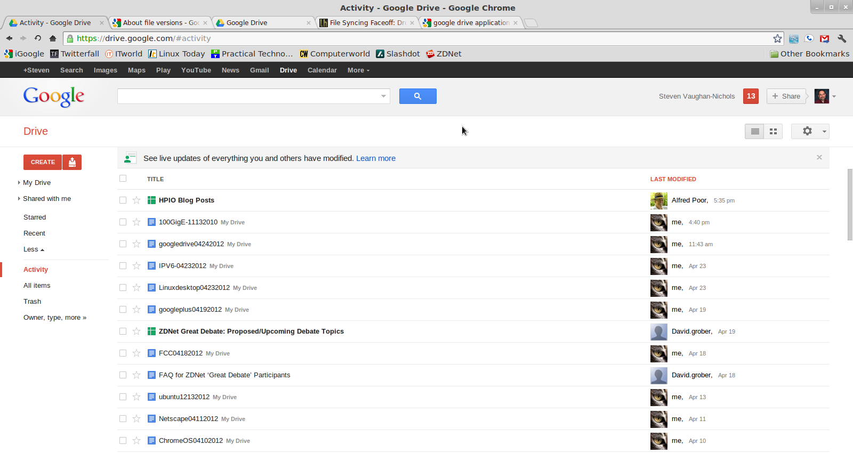This screenshot has width=853, height=453.
Task: Switch to grid view layout
Action: [773, 131]
